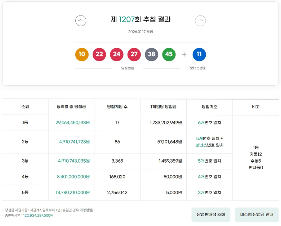
Task: Click the red number 27 ball
Action: point(134,54)
